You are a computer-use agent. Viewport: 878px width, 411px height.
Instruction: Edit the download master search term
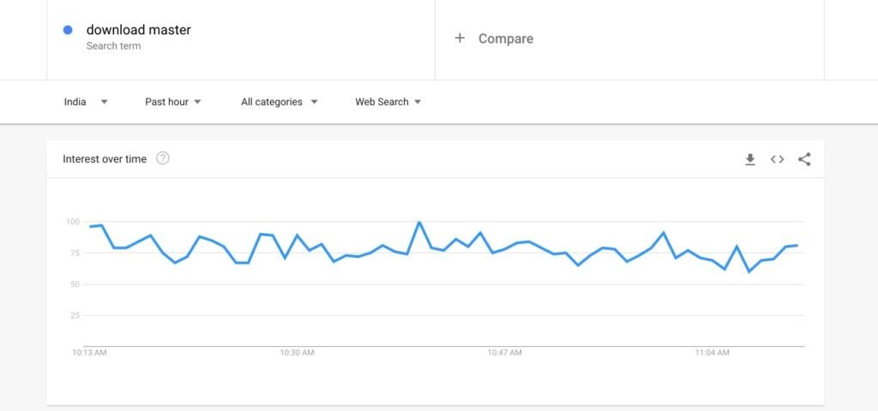pyautogui.click(x=138, y=30)
